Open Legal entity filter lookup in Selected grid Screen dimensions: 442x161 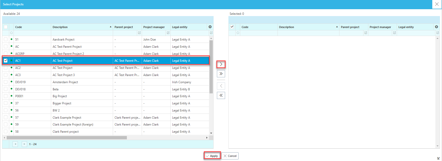438,33
